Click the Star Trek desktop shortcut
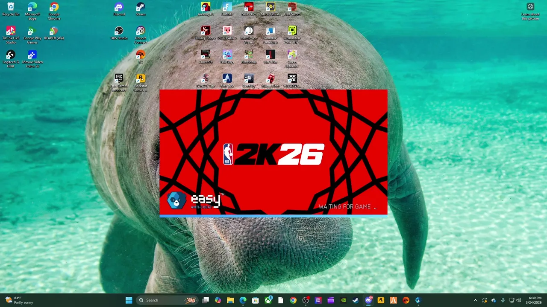547x307 pixels. pos(227,81)
